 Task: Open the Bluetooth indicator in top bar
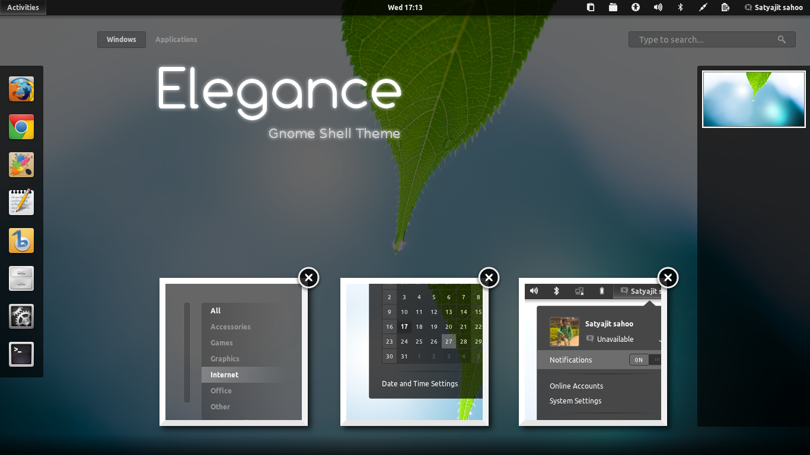point(681,8)
